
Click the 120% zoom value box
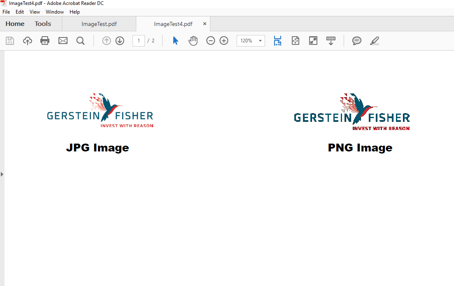pos(251,41)
